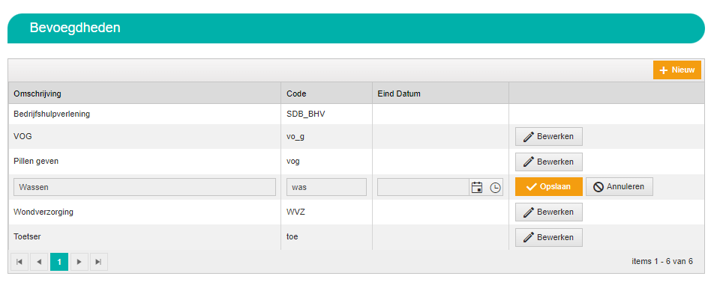
Task: Select the vog code cell
Action: click(326, 162)
